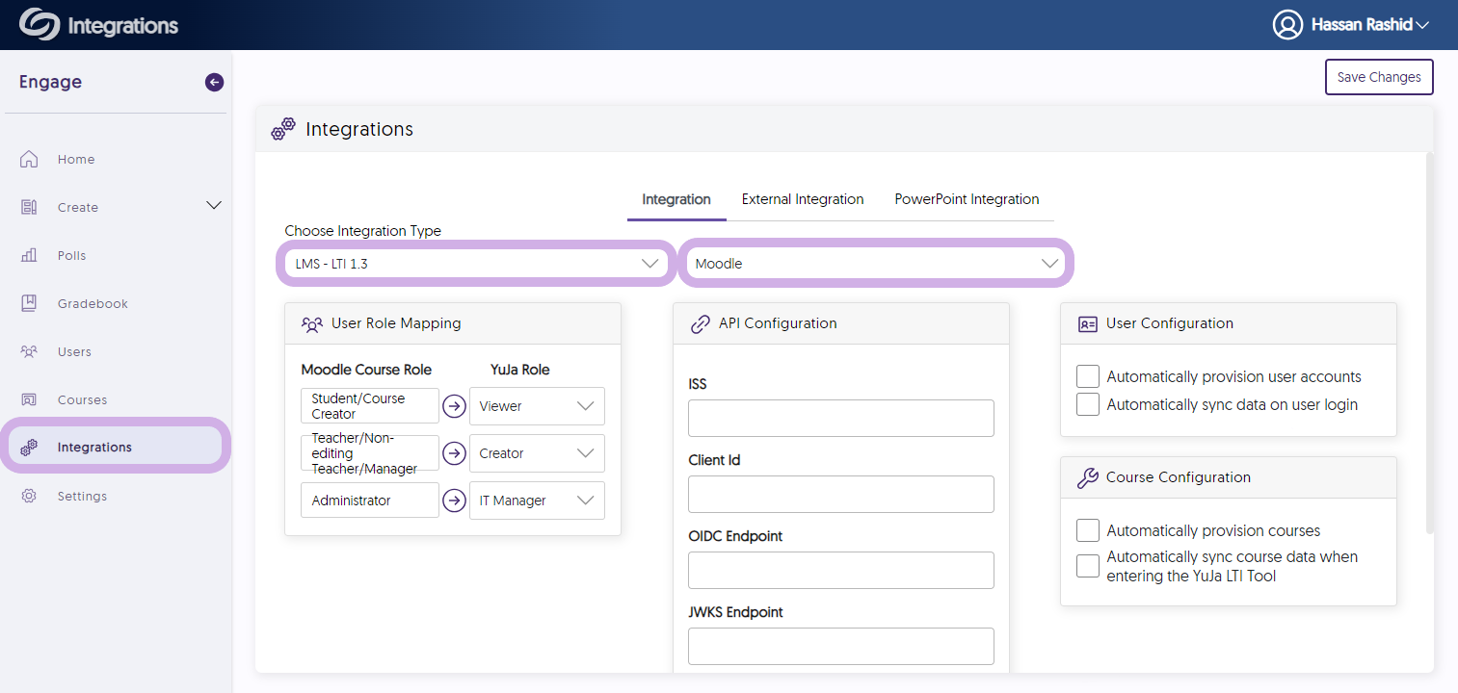Check Automatically sync course data option
Image resolution: width=1458 pixels, height=693 pixels.
point(1088,565)
